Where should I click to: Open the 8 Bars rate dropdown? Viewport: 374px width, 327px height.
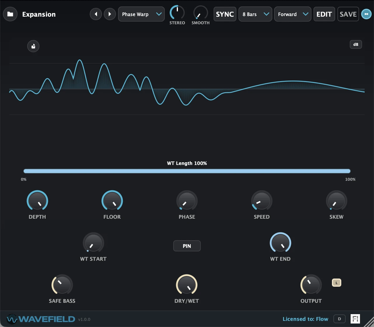coord(255,14)
